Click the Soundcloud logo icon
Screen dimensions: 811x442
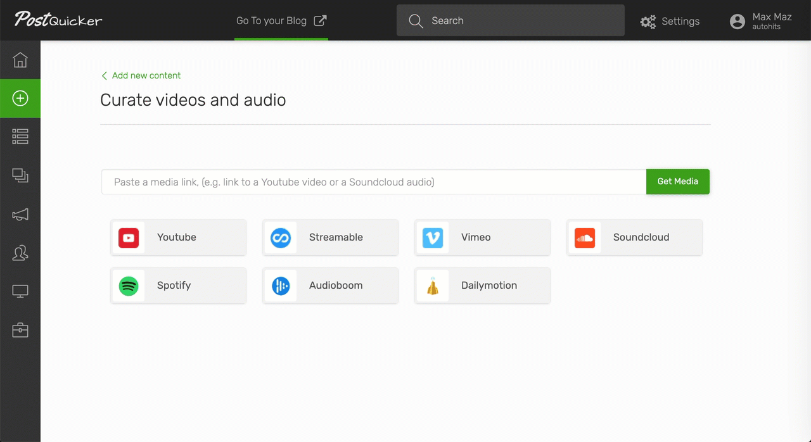pyautogui.click(x=585, y=237)
